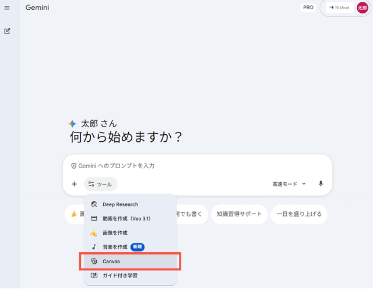Open the 太郎 account avatar
373x289 pixels.
[x=362, y=8]
